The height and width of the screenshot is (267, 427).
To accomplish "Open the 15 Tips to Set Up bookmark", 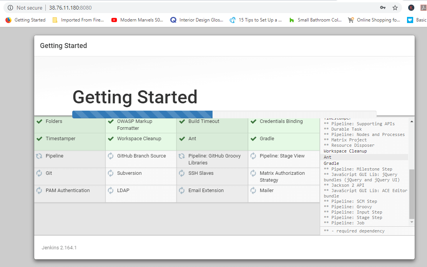I will pos(256,20).
